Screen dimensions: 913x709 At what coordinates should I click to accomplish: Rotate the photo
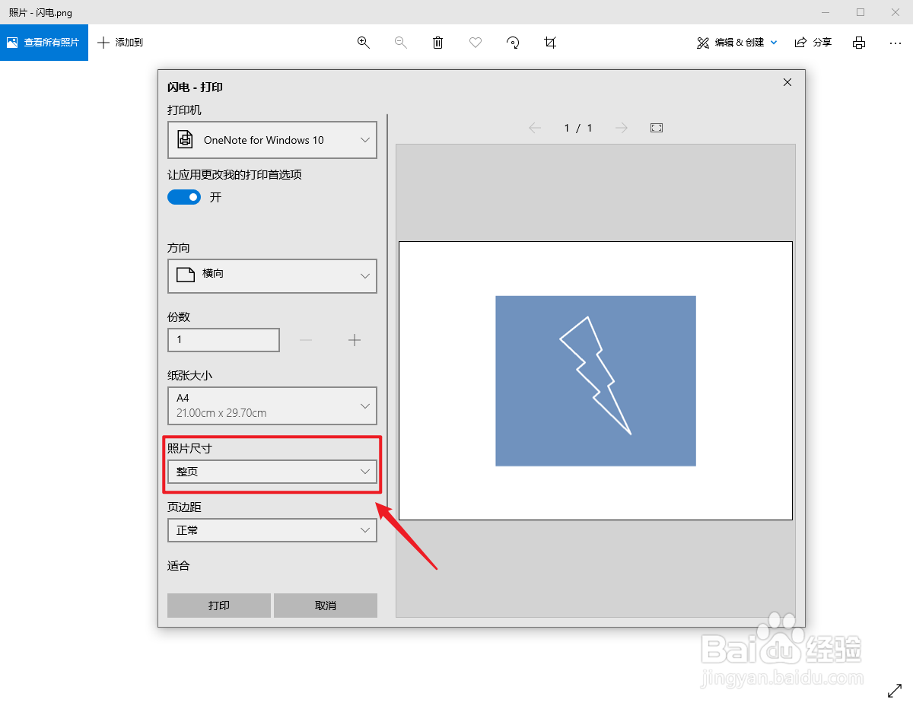(513, 43)
